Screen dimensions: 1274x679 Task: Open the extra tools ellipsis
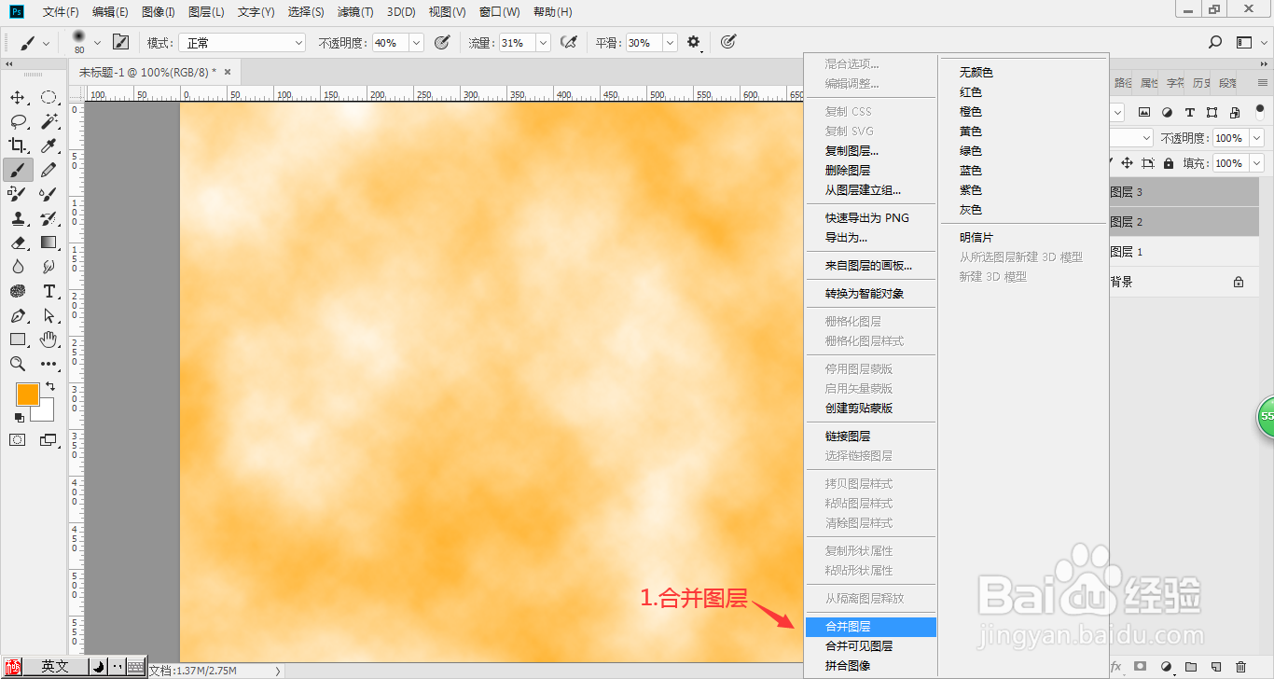[x=48, y=364]
